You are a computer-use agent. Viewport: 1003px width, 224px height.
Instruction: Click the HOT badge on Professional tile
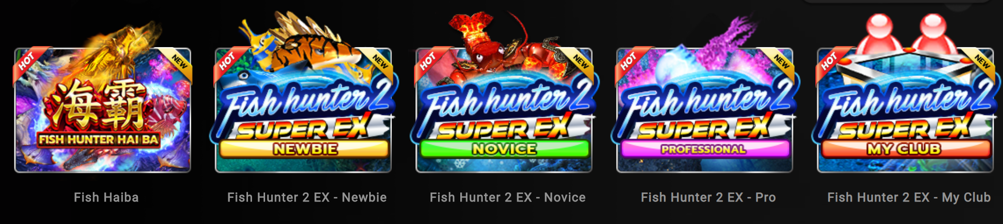click(630, 61)
